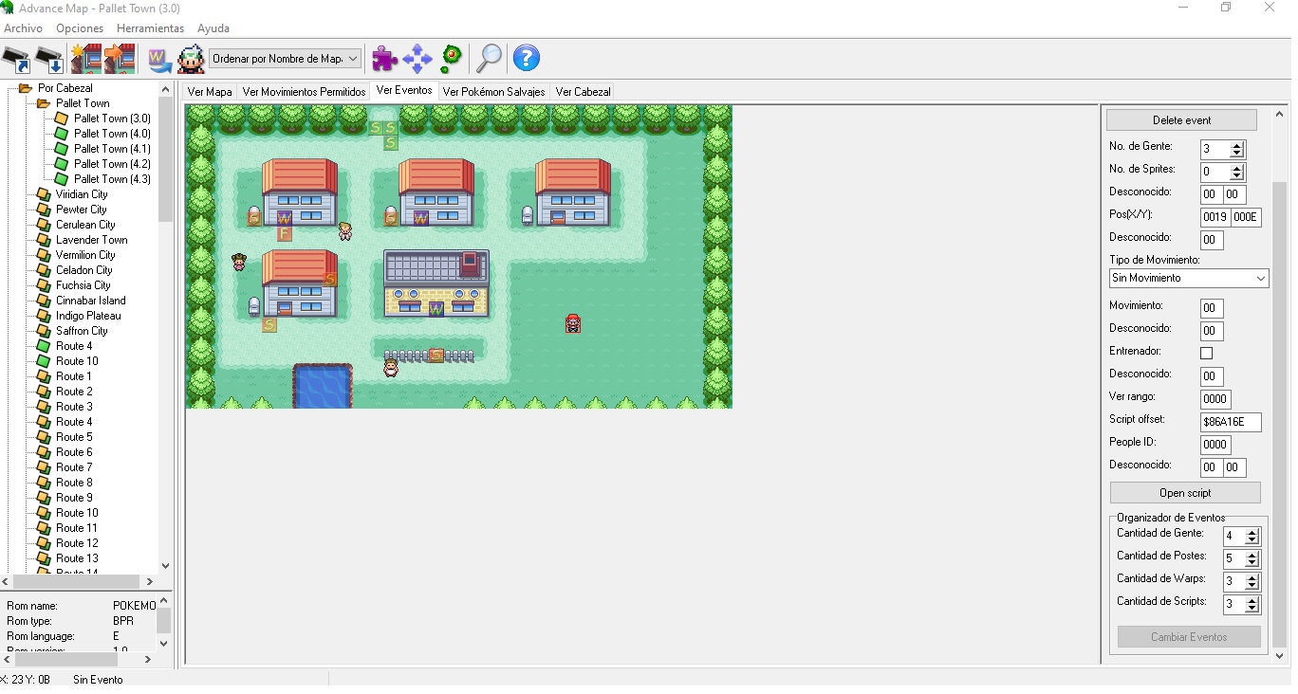Open the 'Ordenar por Nombre de Mapa' dropdown
Screen dimensions: 1298x694
pyautogui.click(x=286, y=59)
